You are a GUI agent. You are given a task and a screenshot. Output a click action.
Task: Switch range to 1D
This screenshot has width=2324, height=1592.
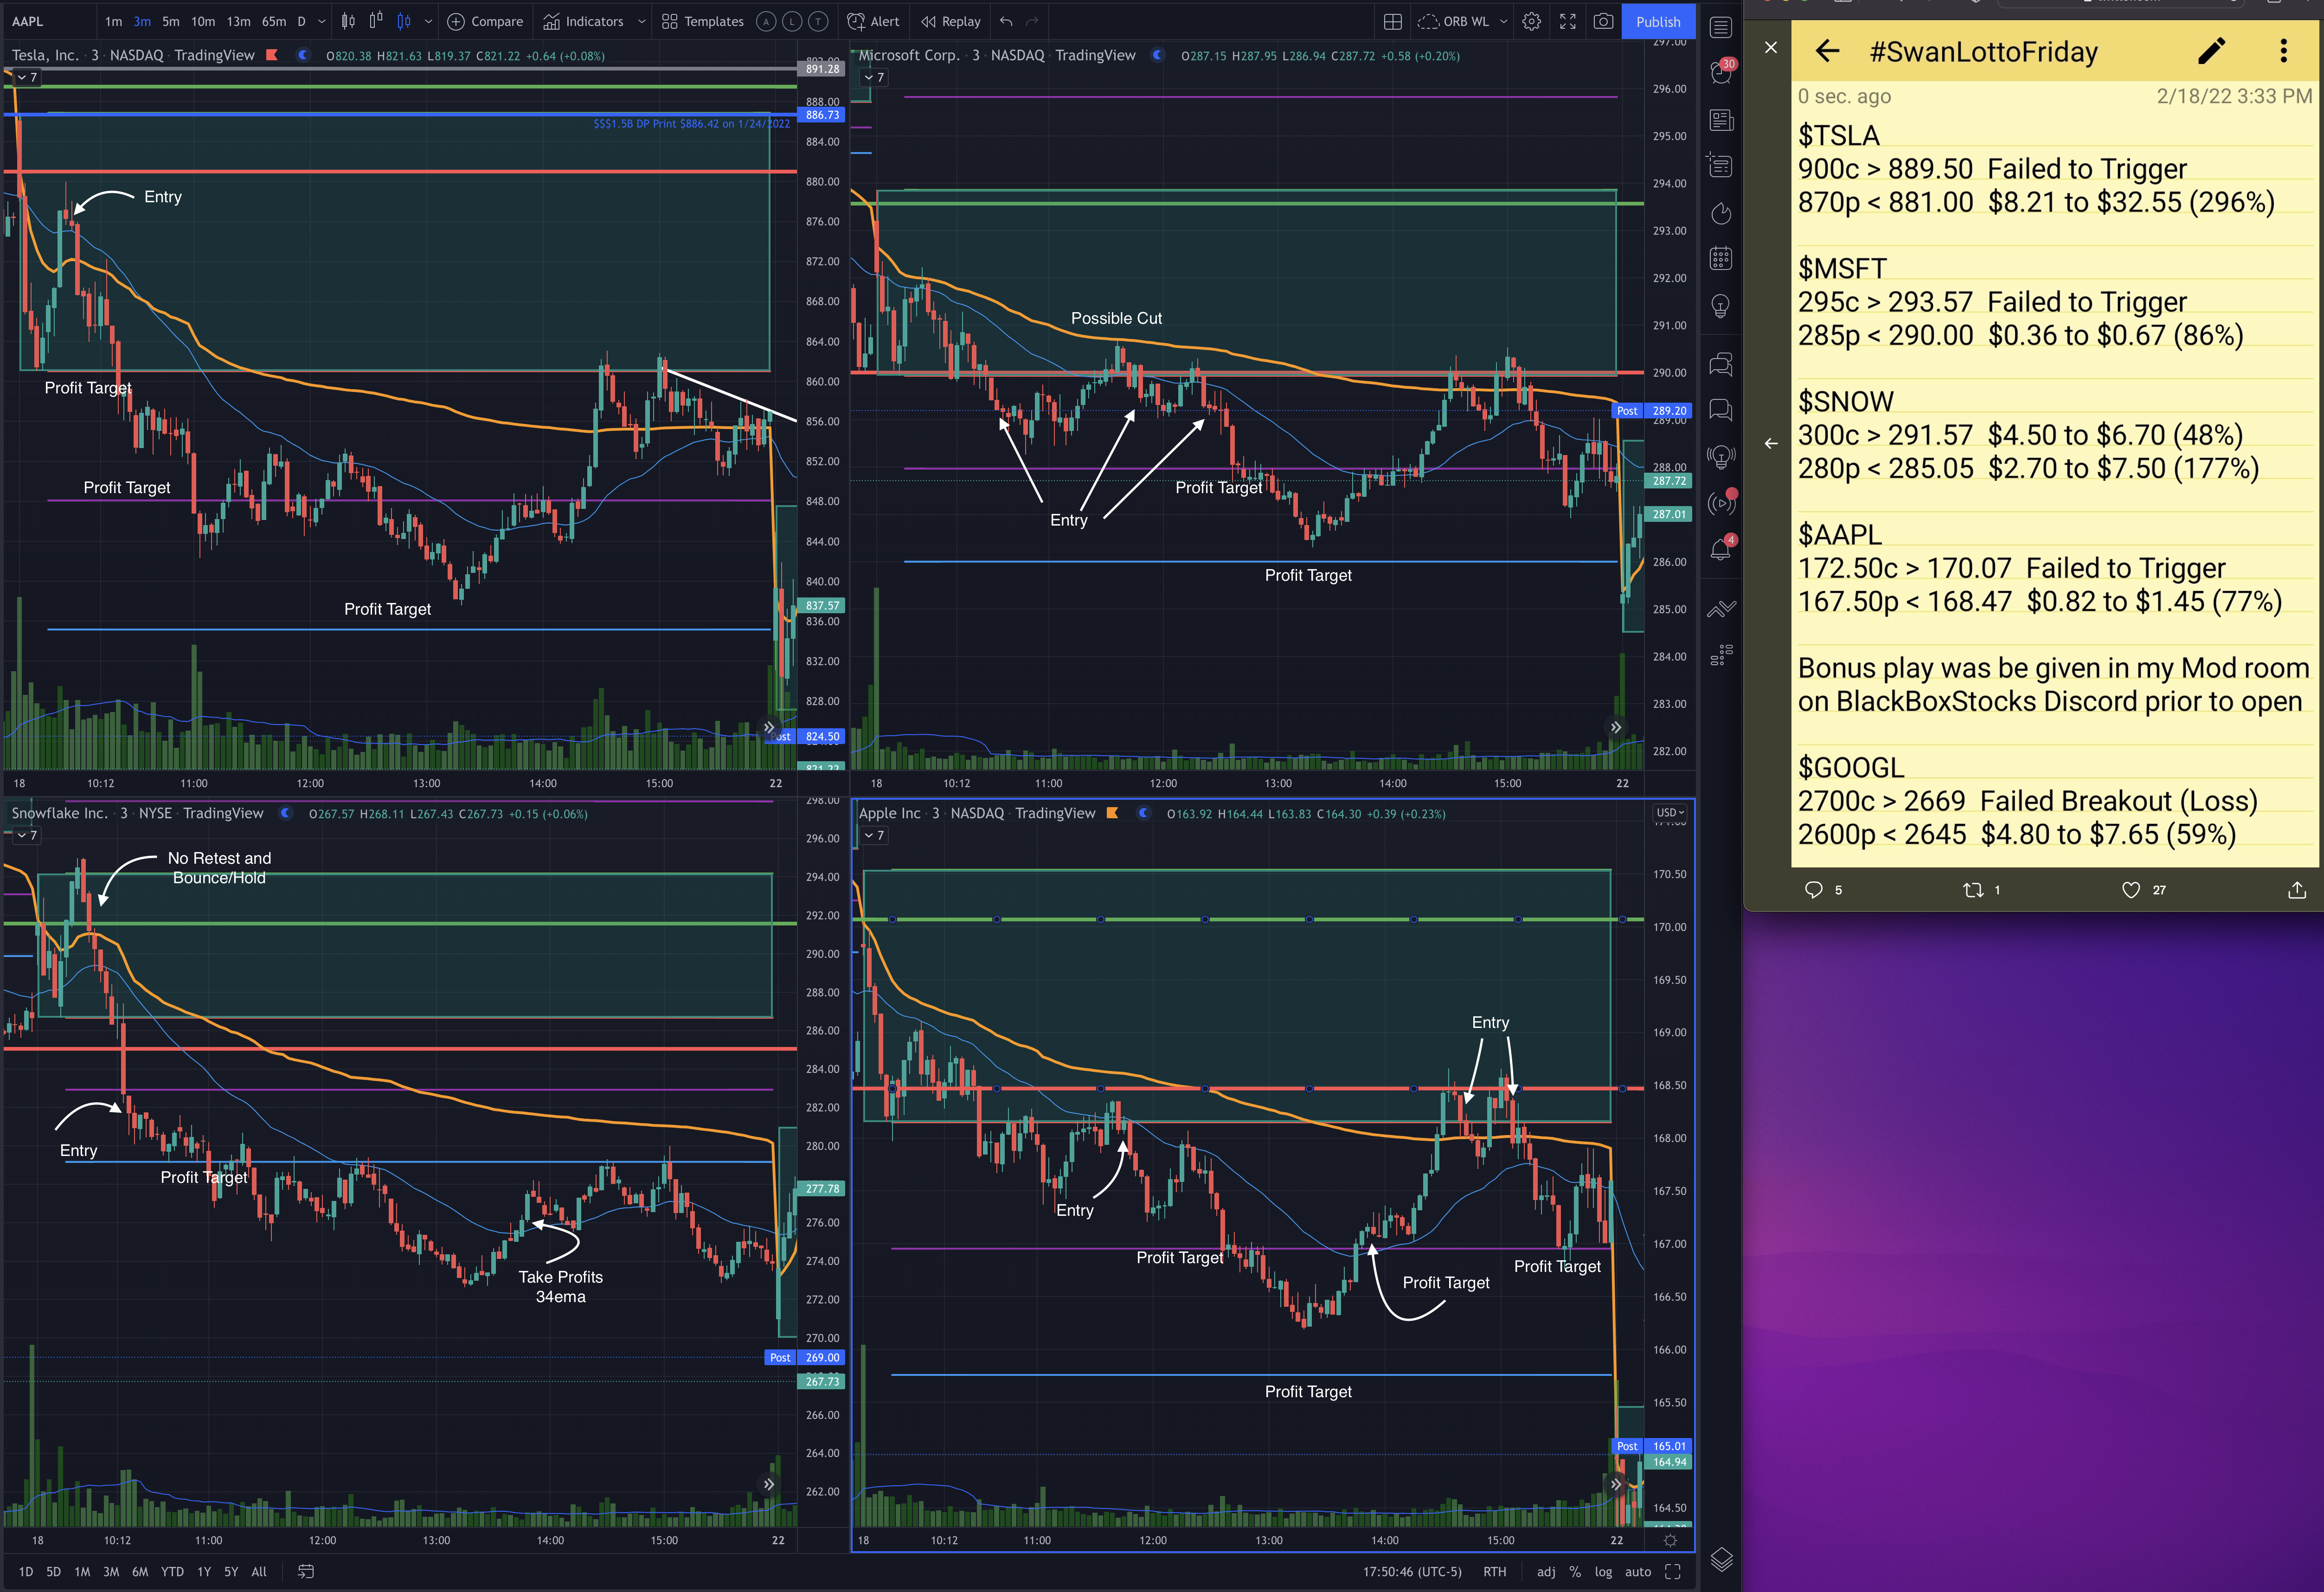(x=26, y=1572)
